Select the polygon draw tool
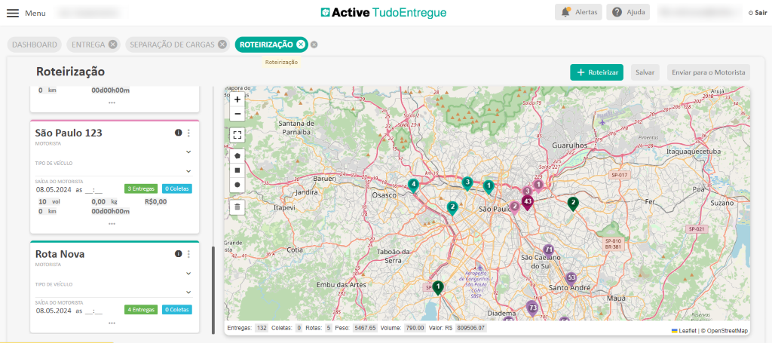The height and width of the screenshot is (343, 772). click(237, 155)
